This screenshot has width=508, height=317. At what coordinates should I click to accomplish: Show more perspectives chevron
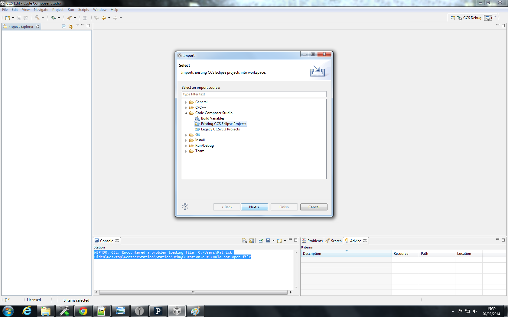coord(494,17)
